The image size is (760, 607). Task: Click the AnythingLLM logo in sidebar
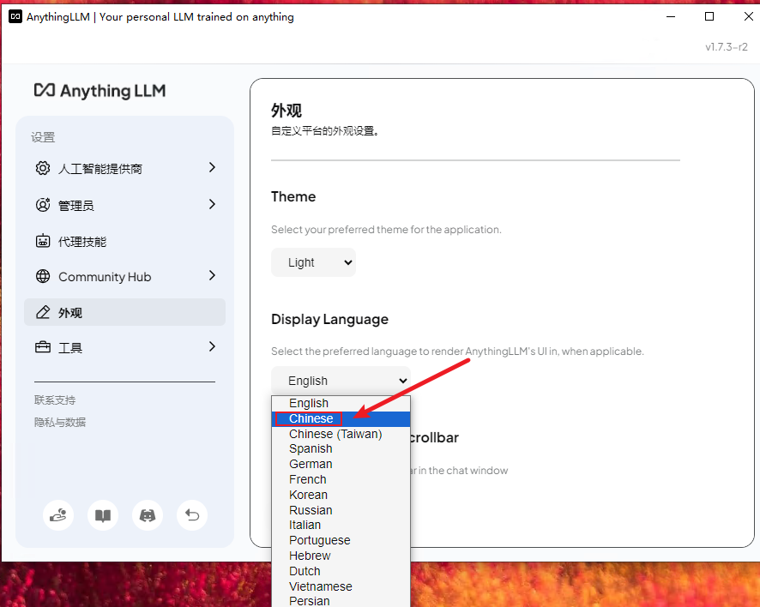[x=100, y=91]
